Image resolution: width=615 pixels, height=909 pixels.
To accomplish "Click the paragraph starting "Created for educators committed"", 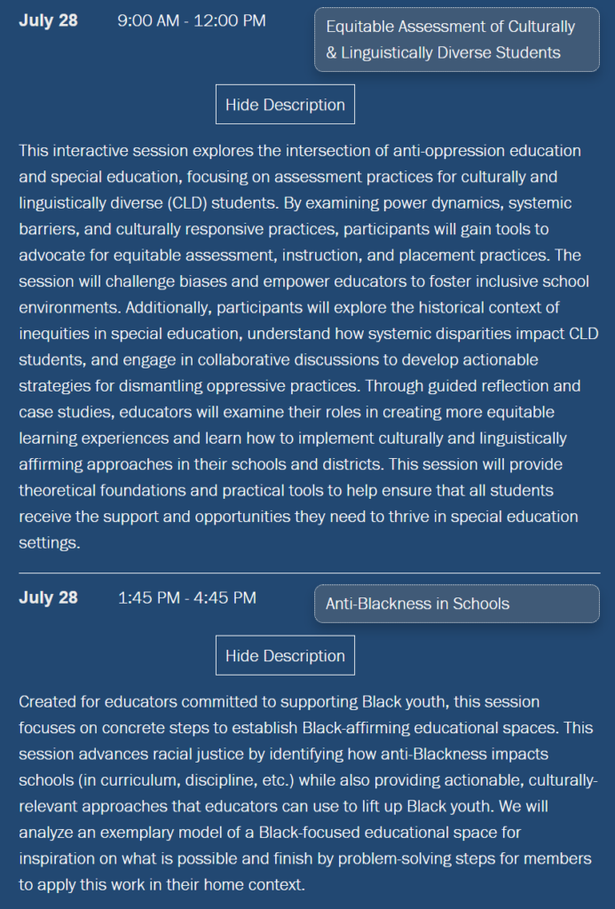I will tap(308, 793).
